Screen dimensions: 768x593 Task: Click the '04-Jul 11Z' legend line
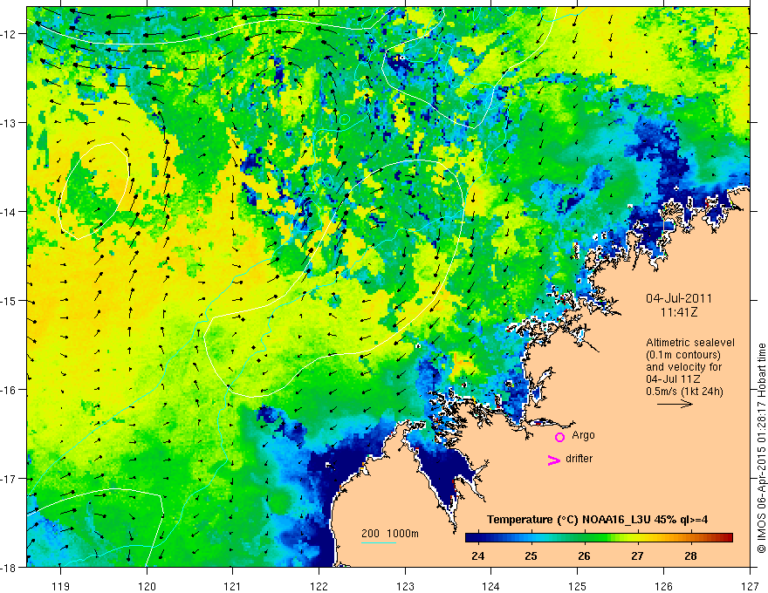tap(673, 379)
